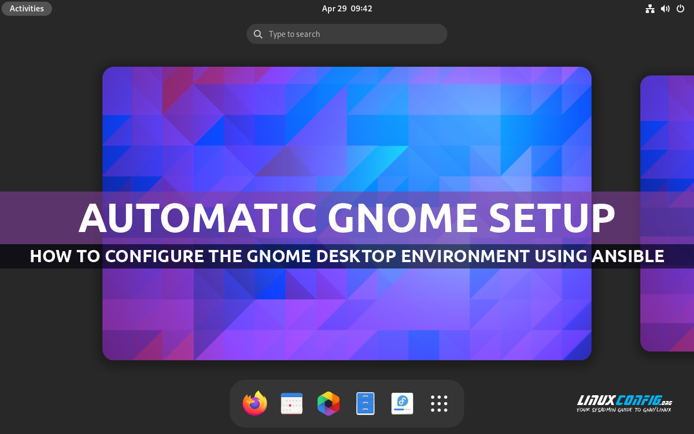Open the colorful hexagon app in the dash

tap(328, 403)
